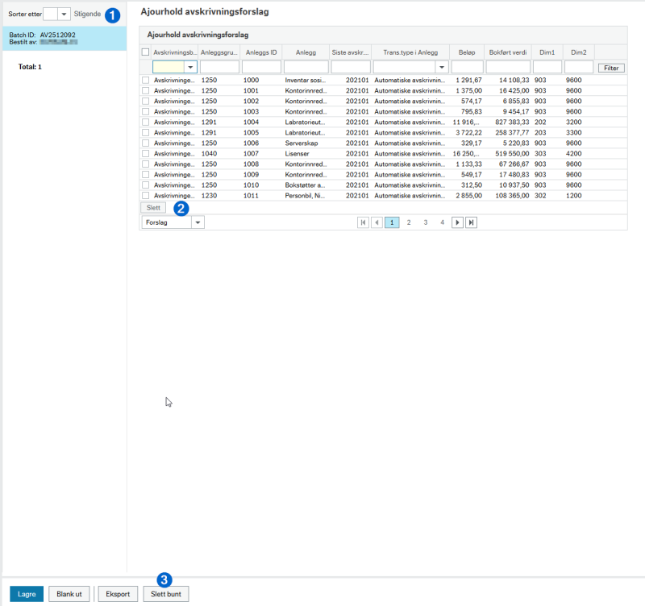The image size is (645, 606).
Task: Sort by Avskrivningsbok column header
Action: (175, 52)
